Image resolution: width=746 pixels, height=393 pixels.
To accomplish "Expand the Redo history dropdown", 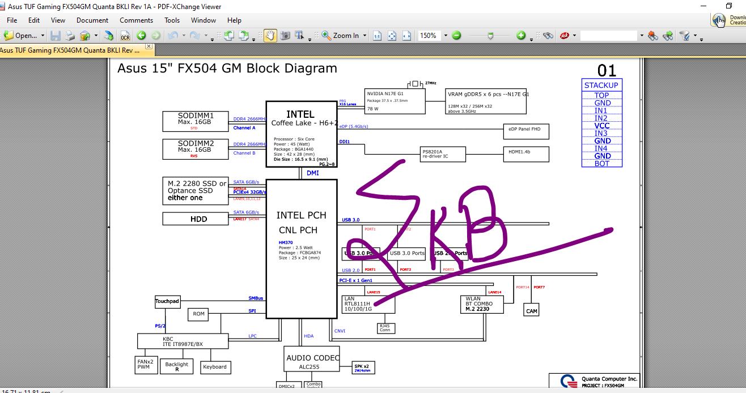I will 205,36.
